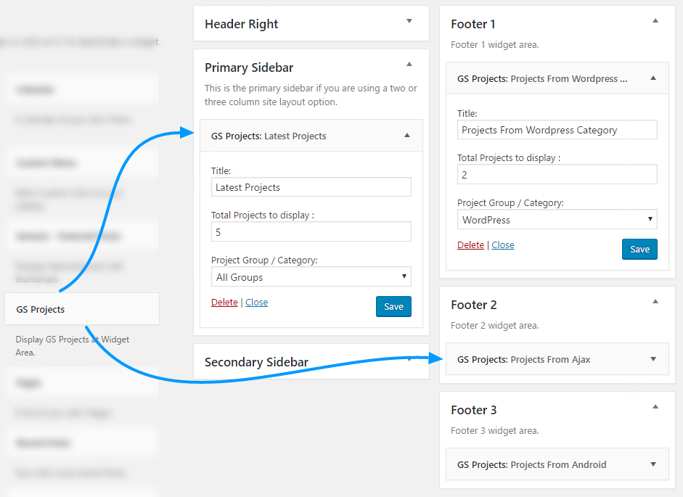Delete the Latest Projects widget
Screen dimensions: 683x497
224,303
